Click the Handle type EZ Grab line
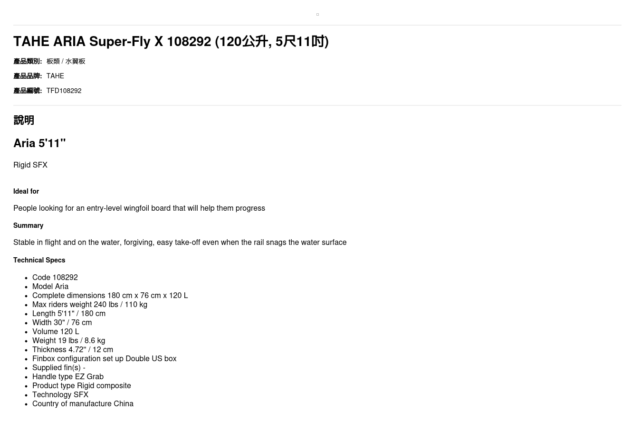This screenshot has height=430, width=631. (67, 377)
